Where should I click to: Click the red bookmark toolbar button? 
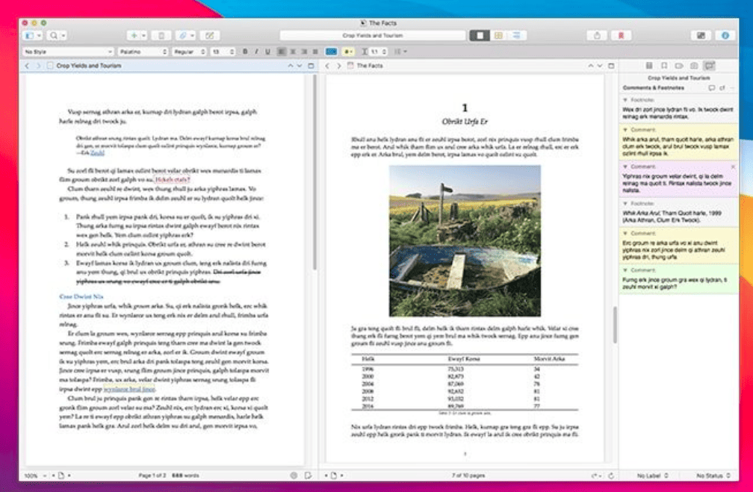621,36
